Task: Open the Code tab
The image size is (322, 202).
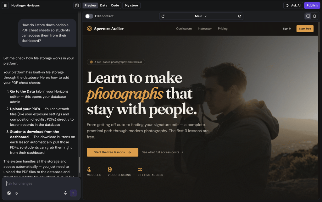Action: pos(115,6)
